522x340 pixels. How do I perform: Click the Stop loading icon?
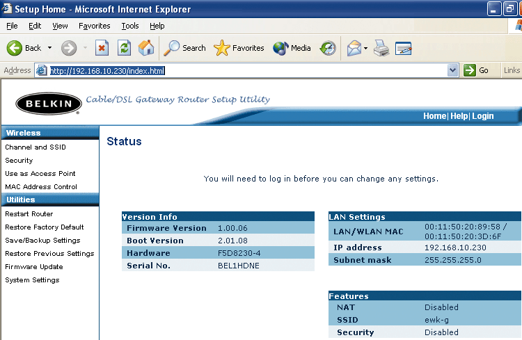[102, 48]
